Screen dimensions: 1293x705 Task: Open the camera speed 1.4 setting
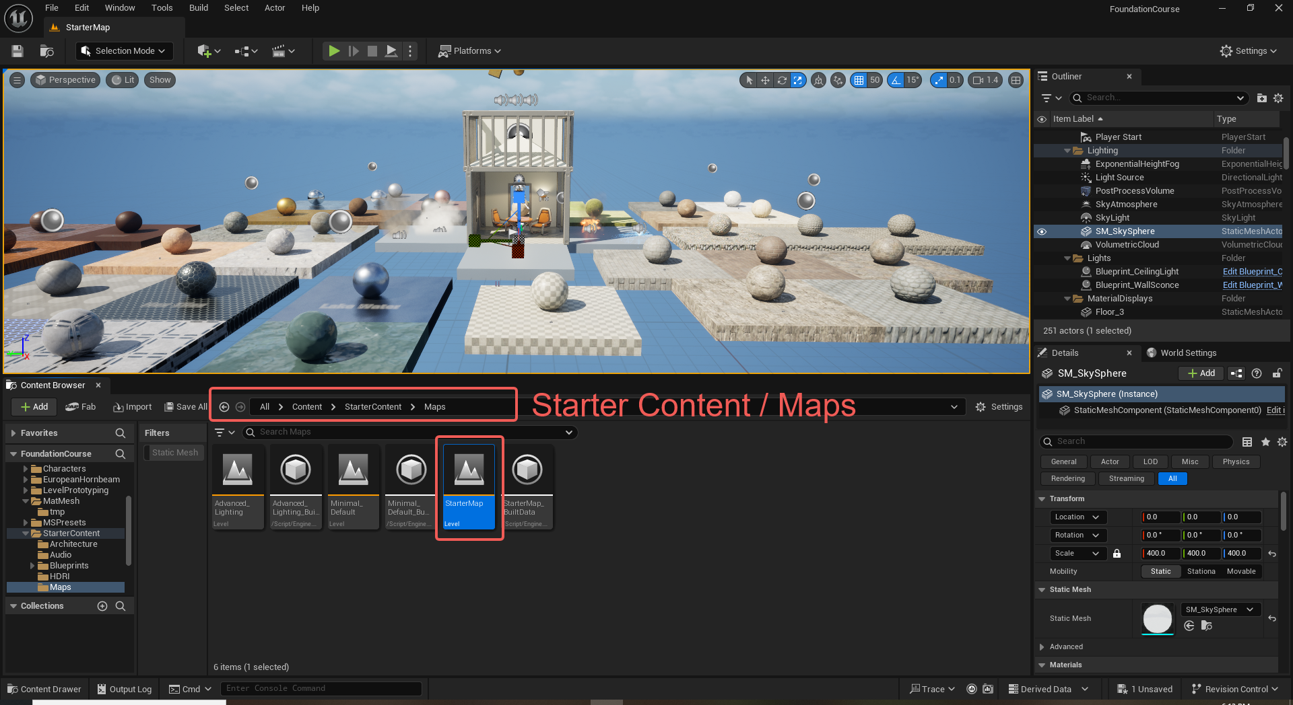[x=986, y=80]
